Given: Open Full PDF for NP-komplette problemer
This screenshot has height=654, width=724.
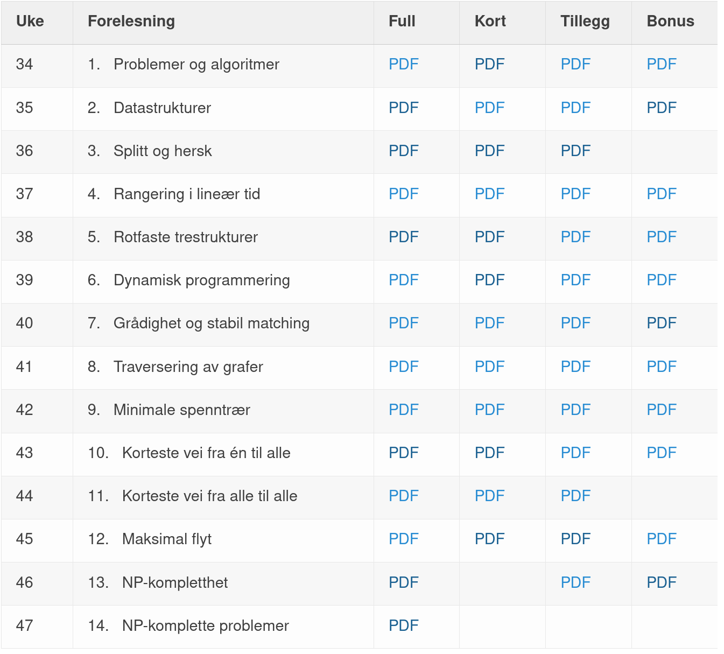Looking at the screenshot, I should [403, 625].
